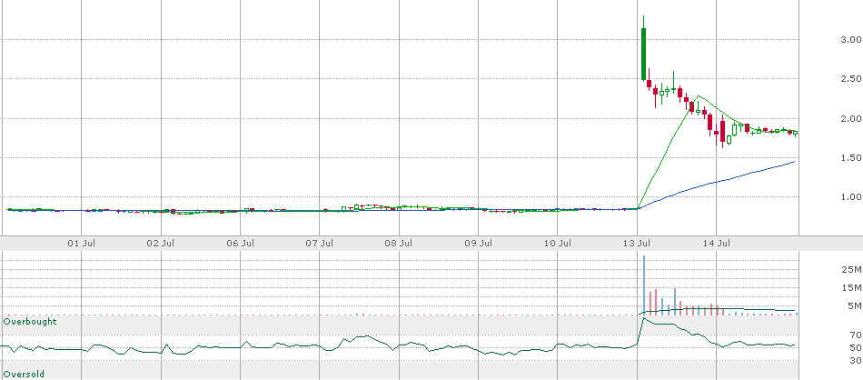
Task: Click the Oversold zone label
Action: [x=24, y=374]
